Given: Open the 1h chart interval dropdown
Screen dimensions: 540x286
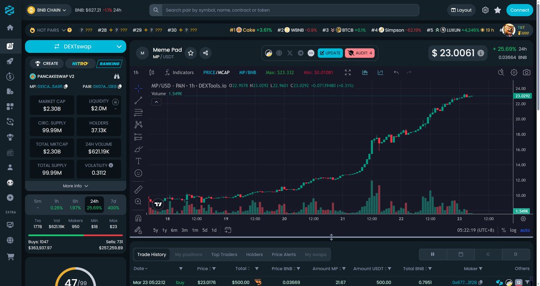Looking at the screenshot, I should click(136, 72).
